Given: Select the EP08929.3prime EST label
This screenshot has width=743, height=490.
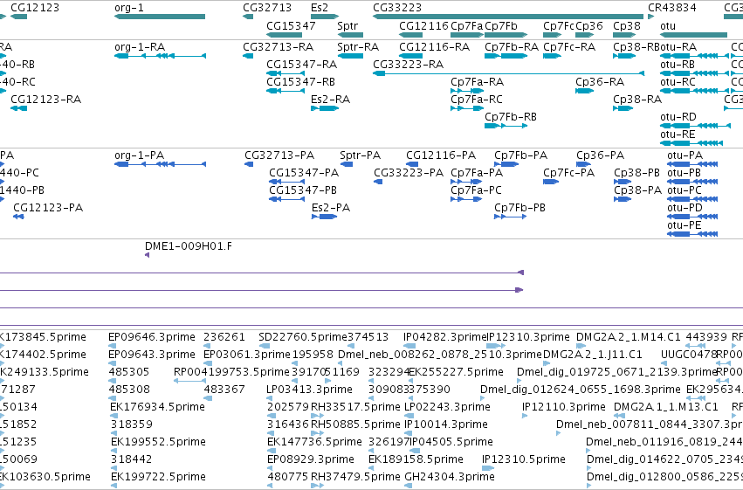Looking at the screenshot, I should pos(310,459).
